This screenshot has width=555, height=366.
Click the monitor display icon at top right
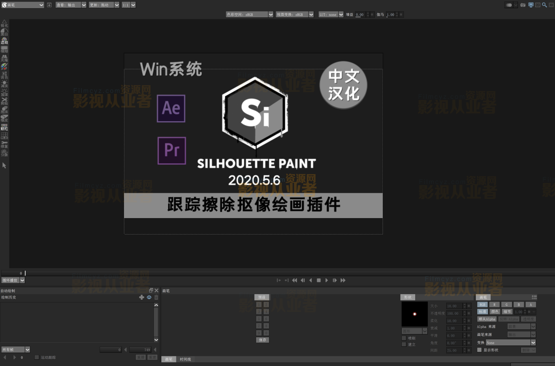point(531,5)
